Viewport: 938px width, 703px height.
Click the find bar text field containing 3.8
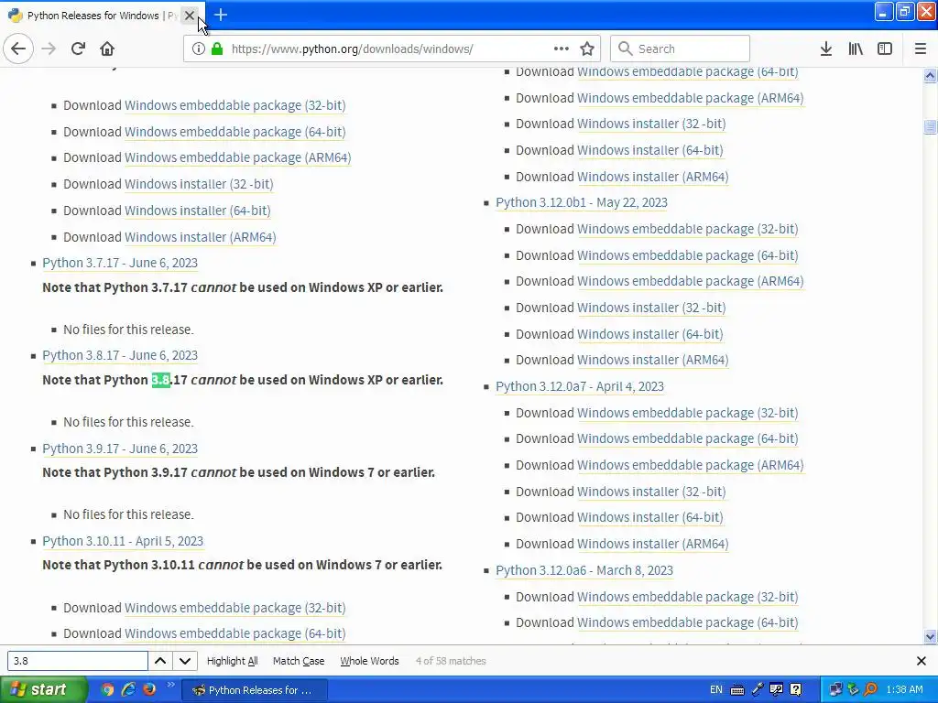click(x=77, y=661)
